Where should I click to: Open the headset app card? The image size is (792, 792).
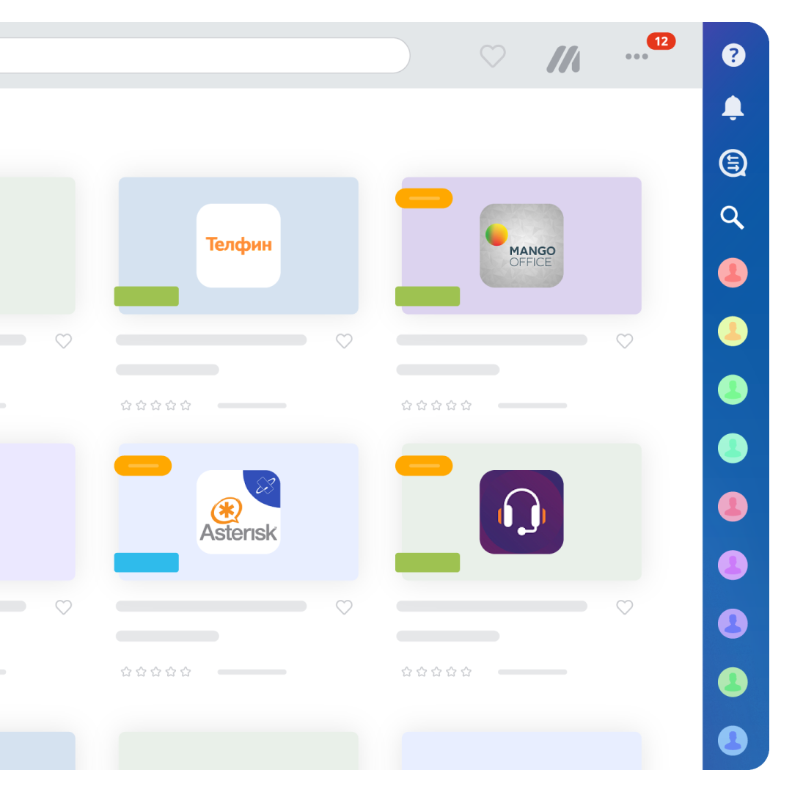click(521, 512)
